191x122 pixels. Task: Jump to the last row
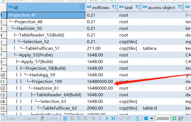(x=113, y=118)
